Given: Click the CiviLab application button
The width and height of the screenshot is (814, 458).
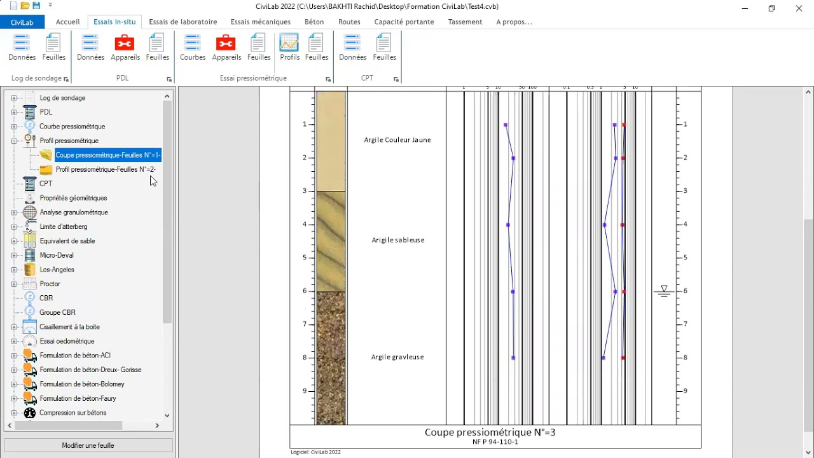Looking at the screenshot, I should pyautogui.click(x=22, y=22).
